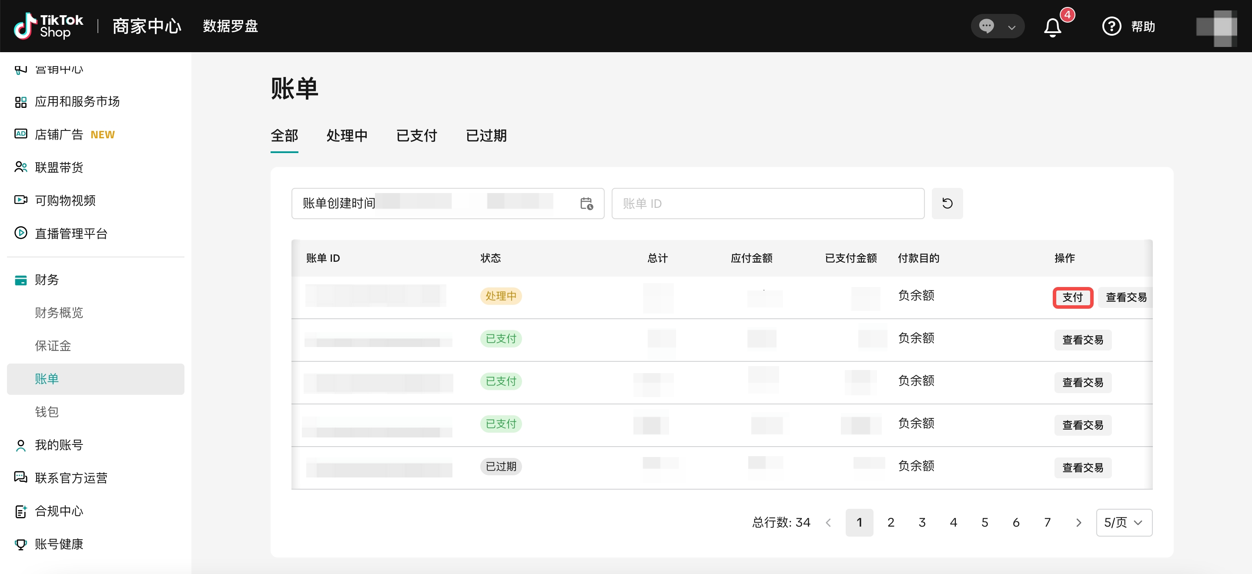
Task: Click the refresh reset filter icon
Action: pyautogui.click(x=947, y=203)
